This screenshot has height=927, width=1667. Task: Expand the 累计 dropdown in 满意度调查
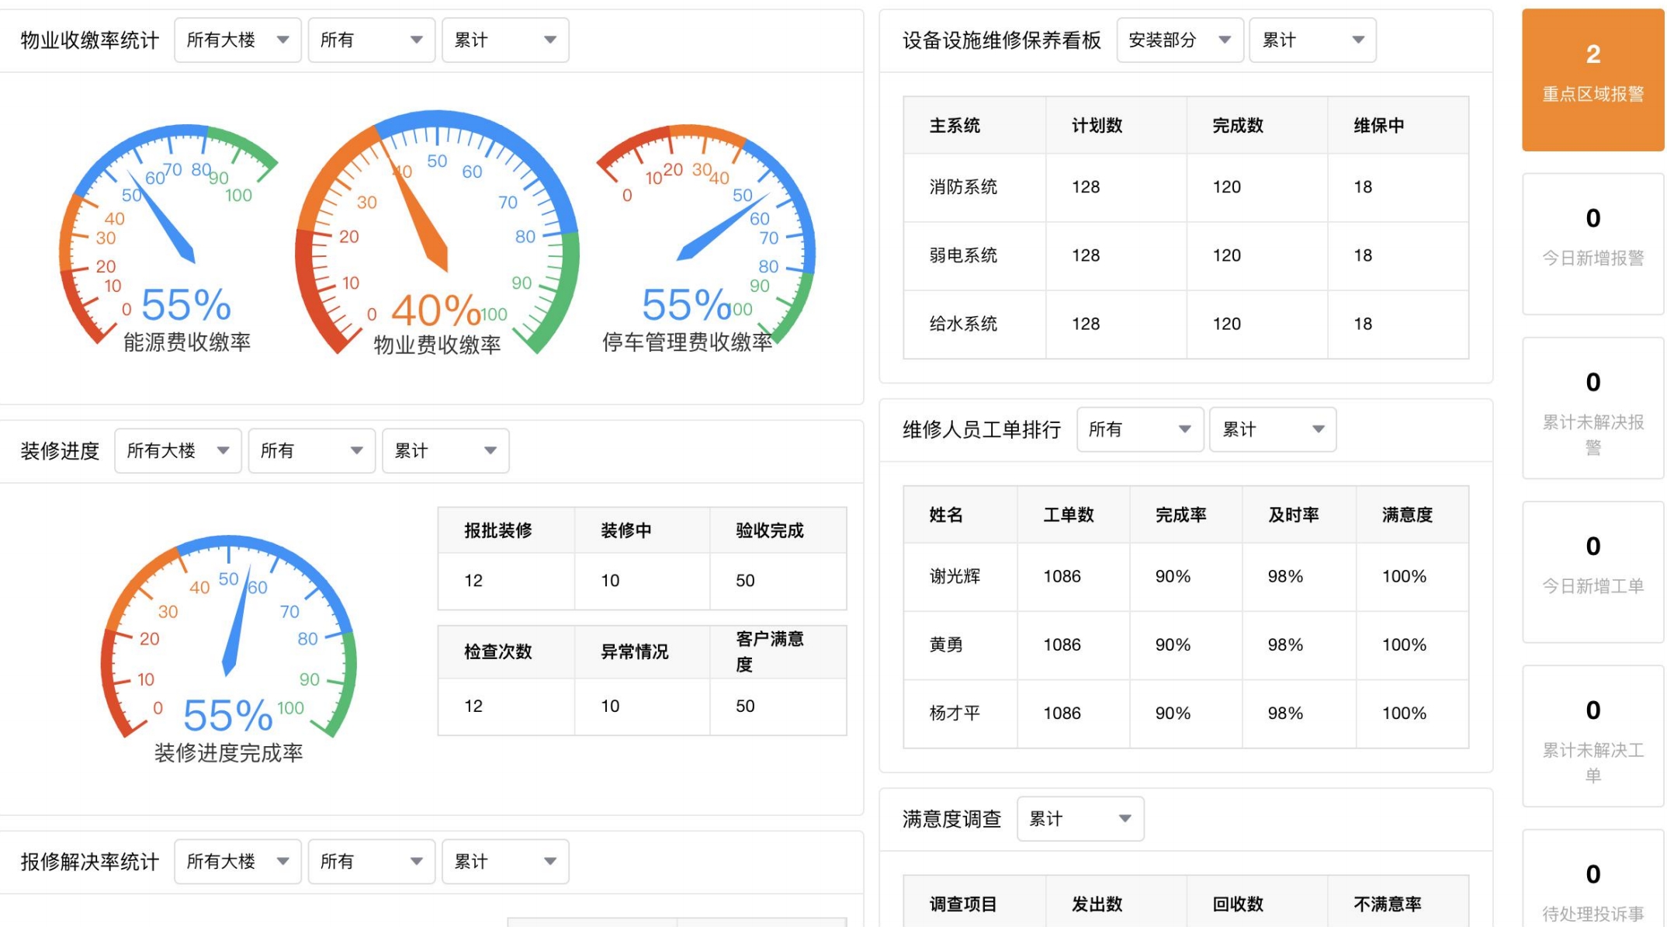tap(1080, 819)
